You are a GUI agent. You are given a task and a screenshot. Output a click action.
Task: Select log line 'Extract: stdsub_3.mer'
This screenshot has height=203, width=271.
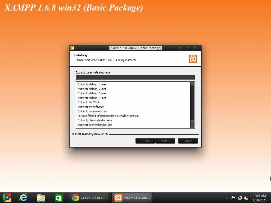[x=92, y=93]
